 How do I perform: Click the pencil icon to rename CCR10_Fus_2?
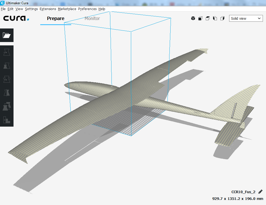[260, 192]
